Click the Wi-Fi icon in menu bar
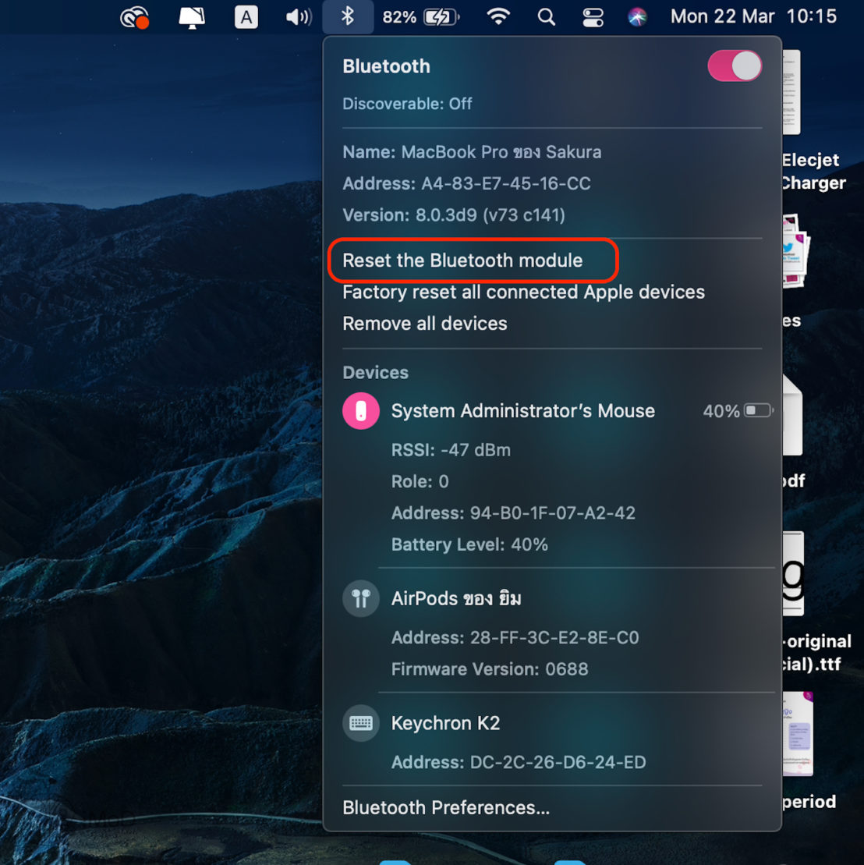 [498, 16]
